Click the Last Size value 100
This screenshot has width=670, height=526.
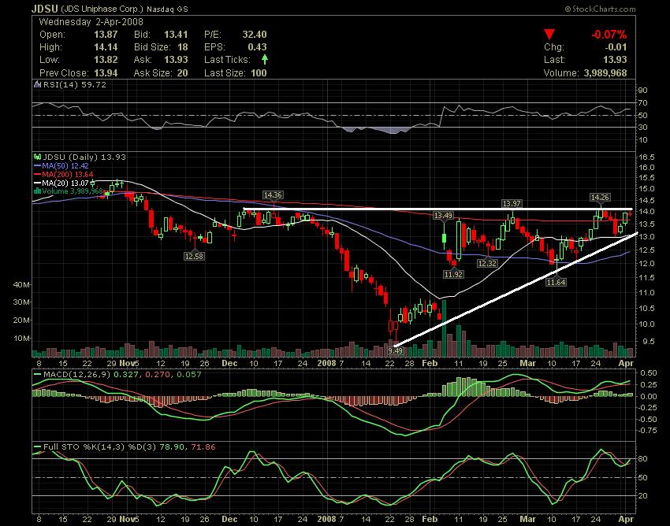pos(259,73)
